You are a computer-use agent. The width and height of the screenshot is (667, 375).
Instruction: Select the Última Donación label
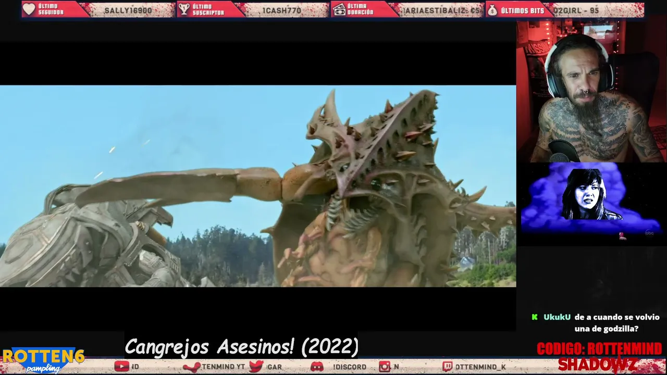pos(360,9)
